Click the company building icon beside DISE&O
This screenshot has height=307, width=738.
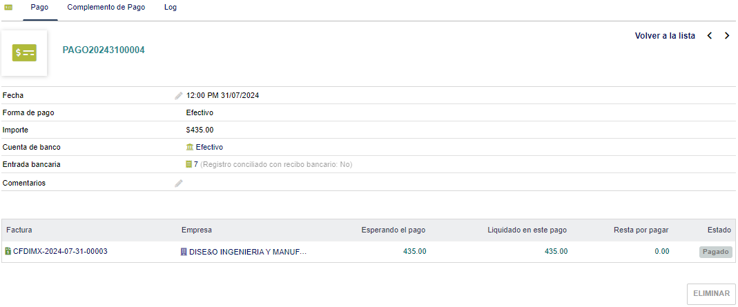tap(184, 252)
